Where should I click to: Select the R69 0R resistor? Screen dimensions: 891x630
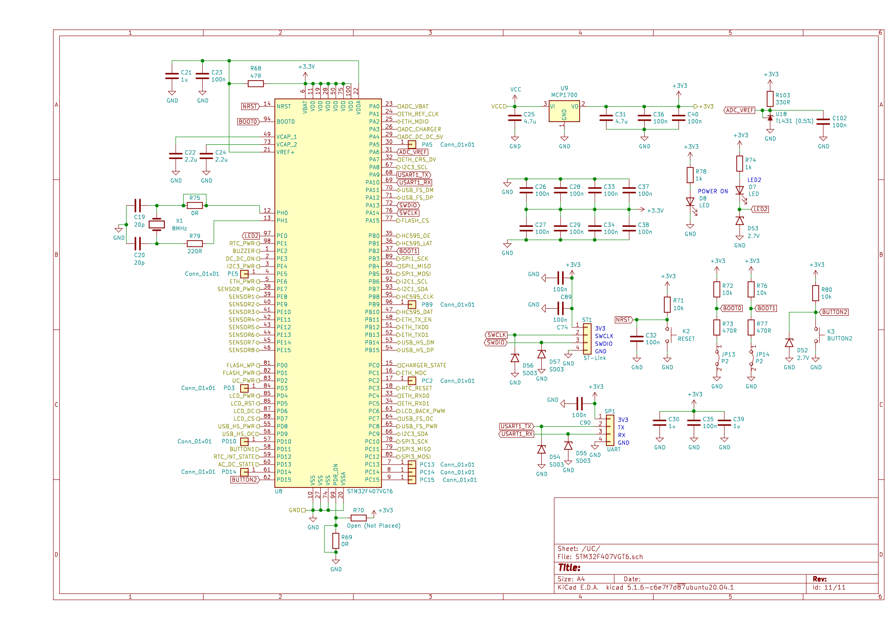click(x=335, y=541)
